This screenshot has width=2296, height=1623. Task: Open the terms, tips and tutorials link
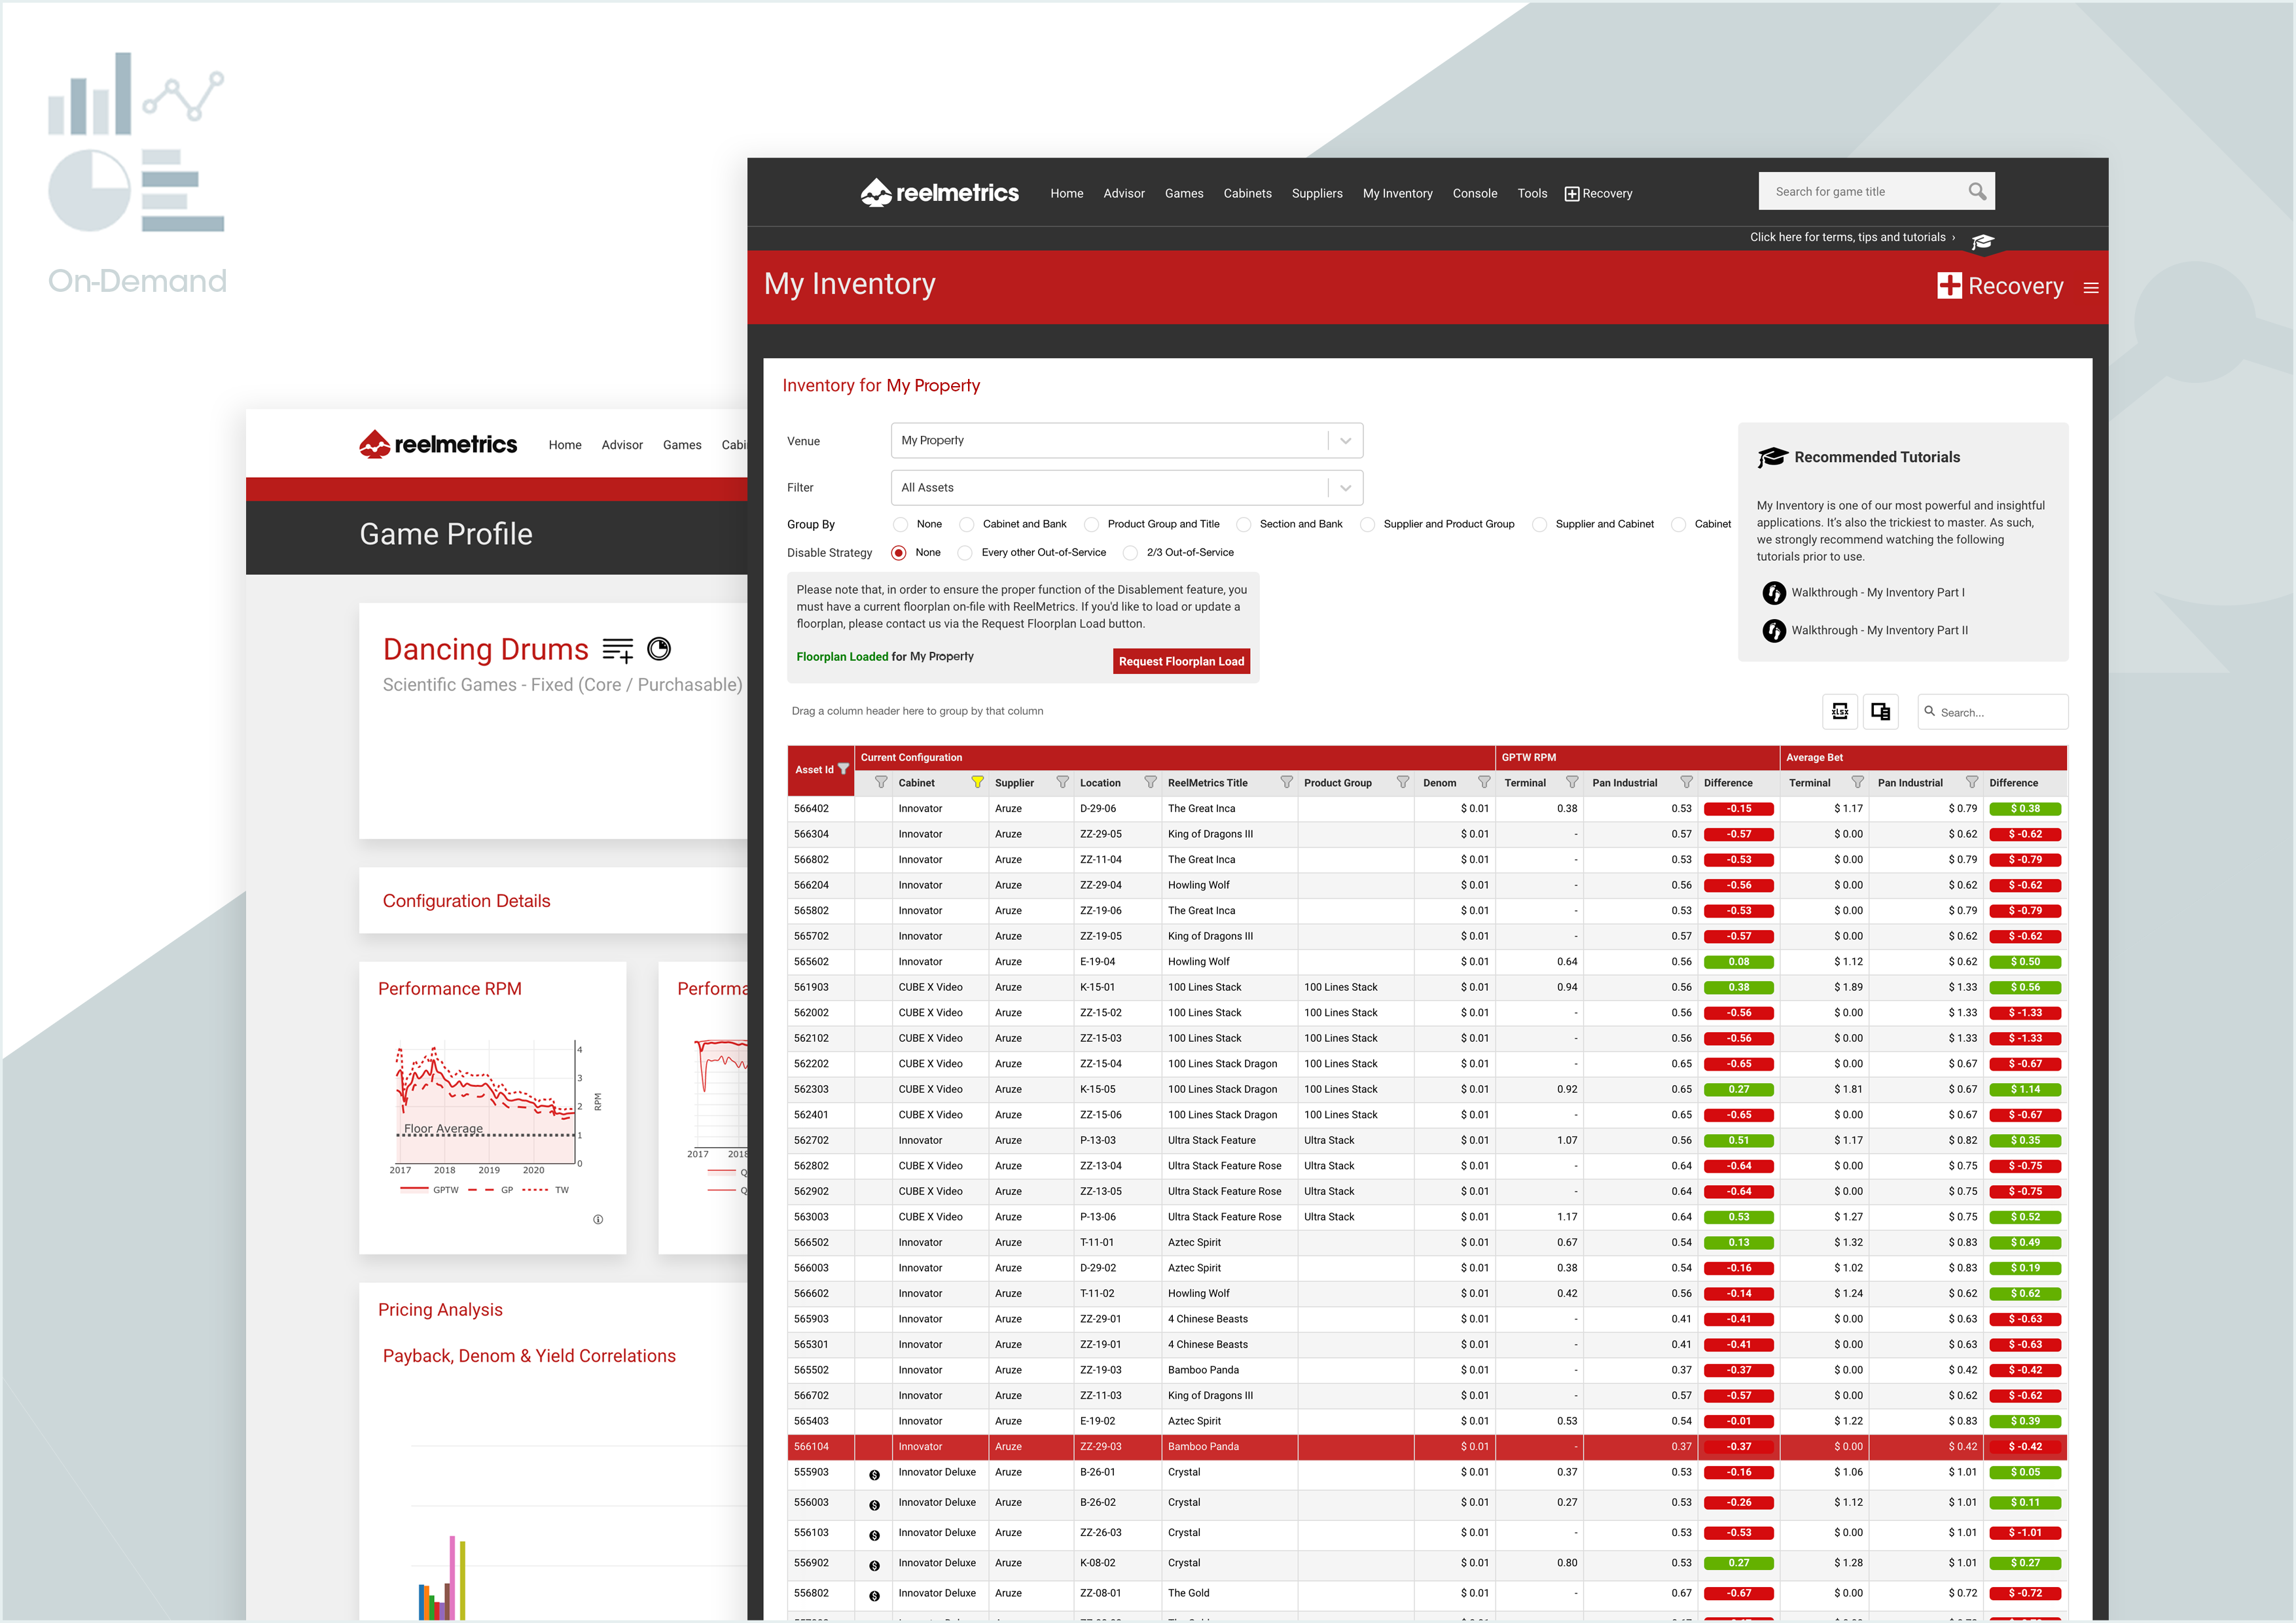point(1851,237)
